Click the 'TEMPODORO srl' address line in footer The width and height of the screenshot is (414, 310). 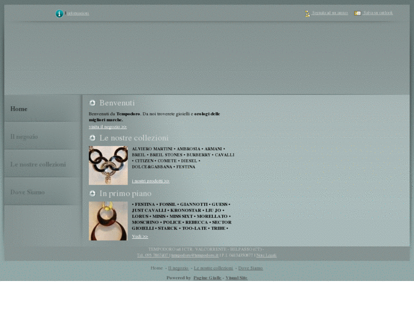206,249
